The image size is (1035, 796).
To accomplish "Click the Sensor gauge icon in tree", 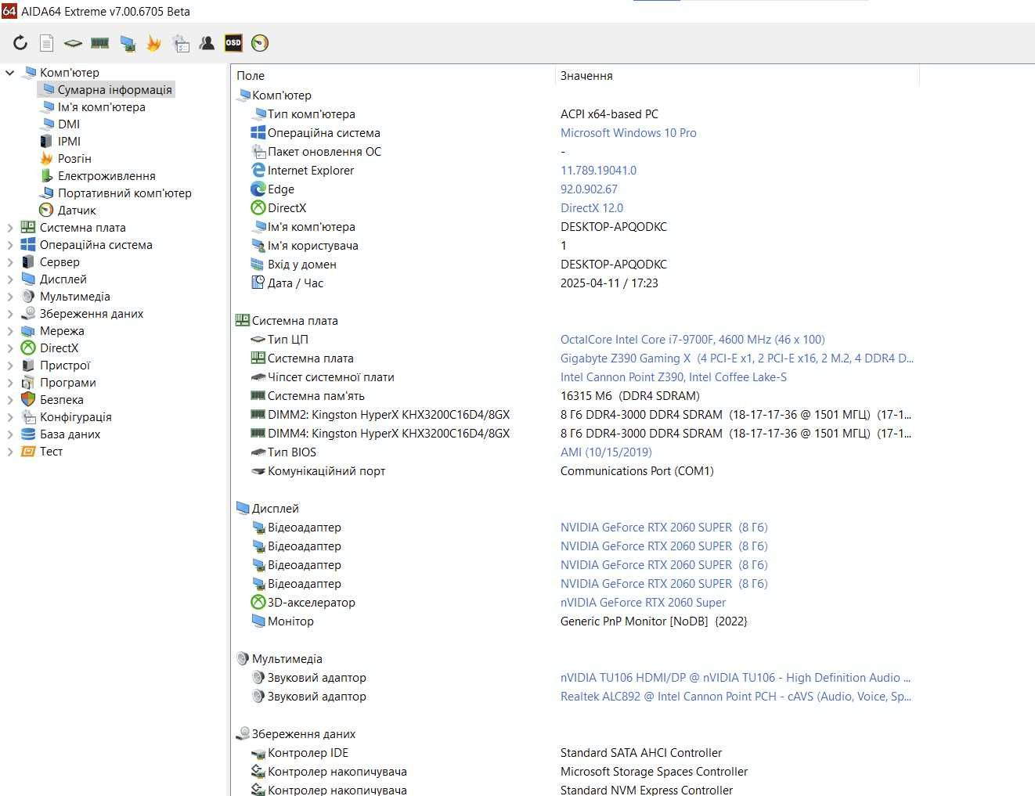I will point(46,210).
